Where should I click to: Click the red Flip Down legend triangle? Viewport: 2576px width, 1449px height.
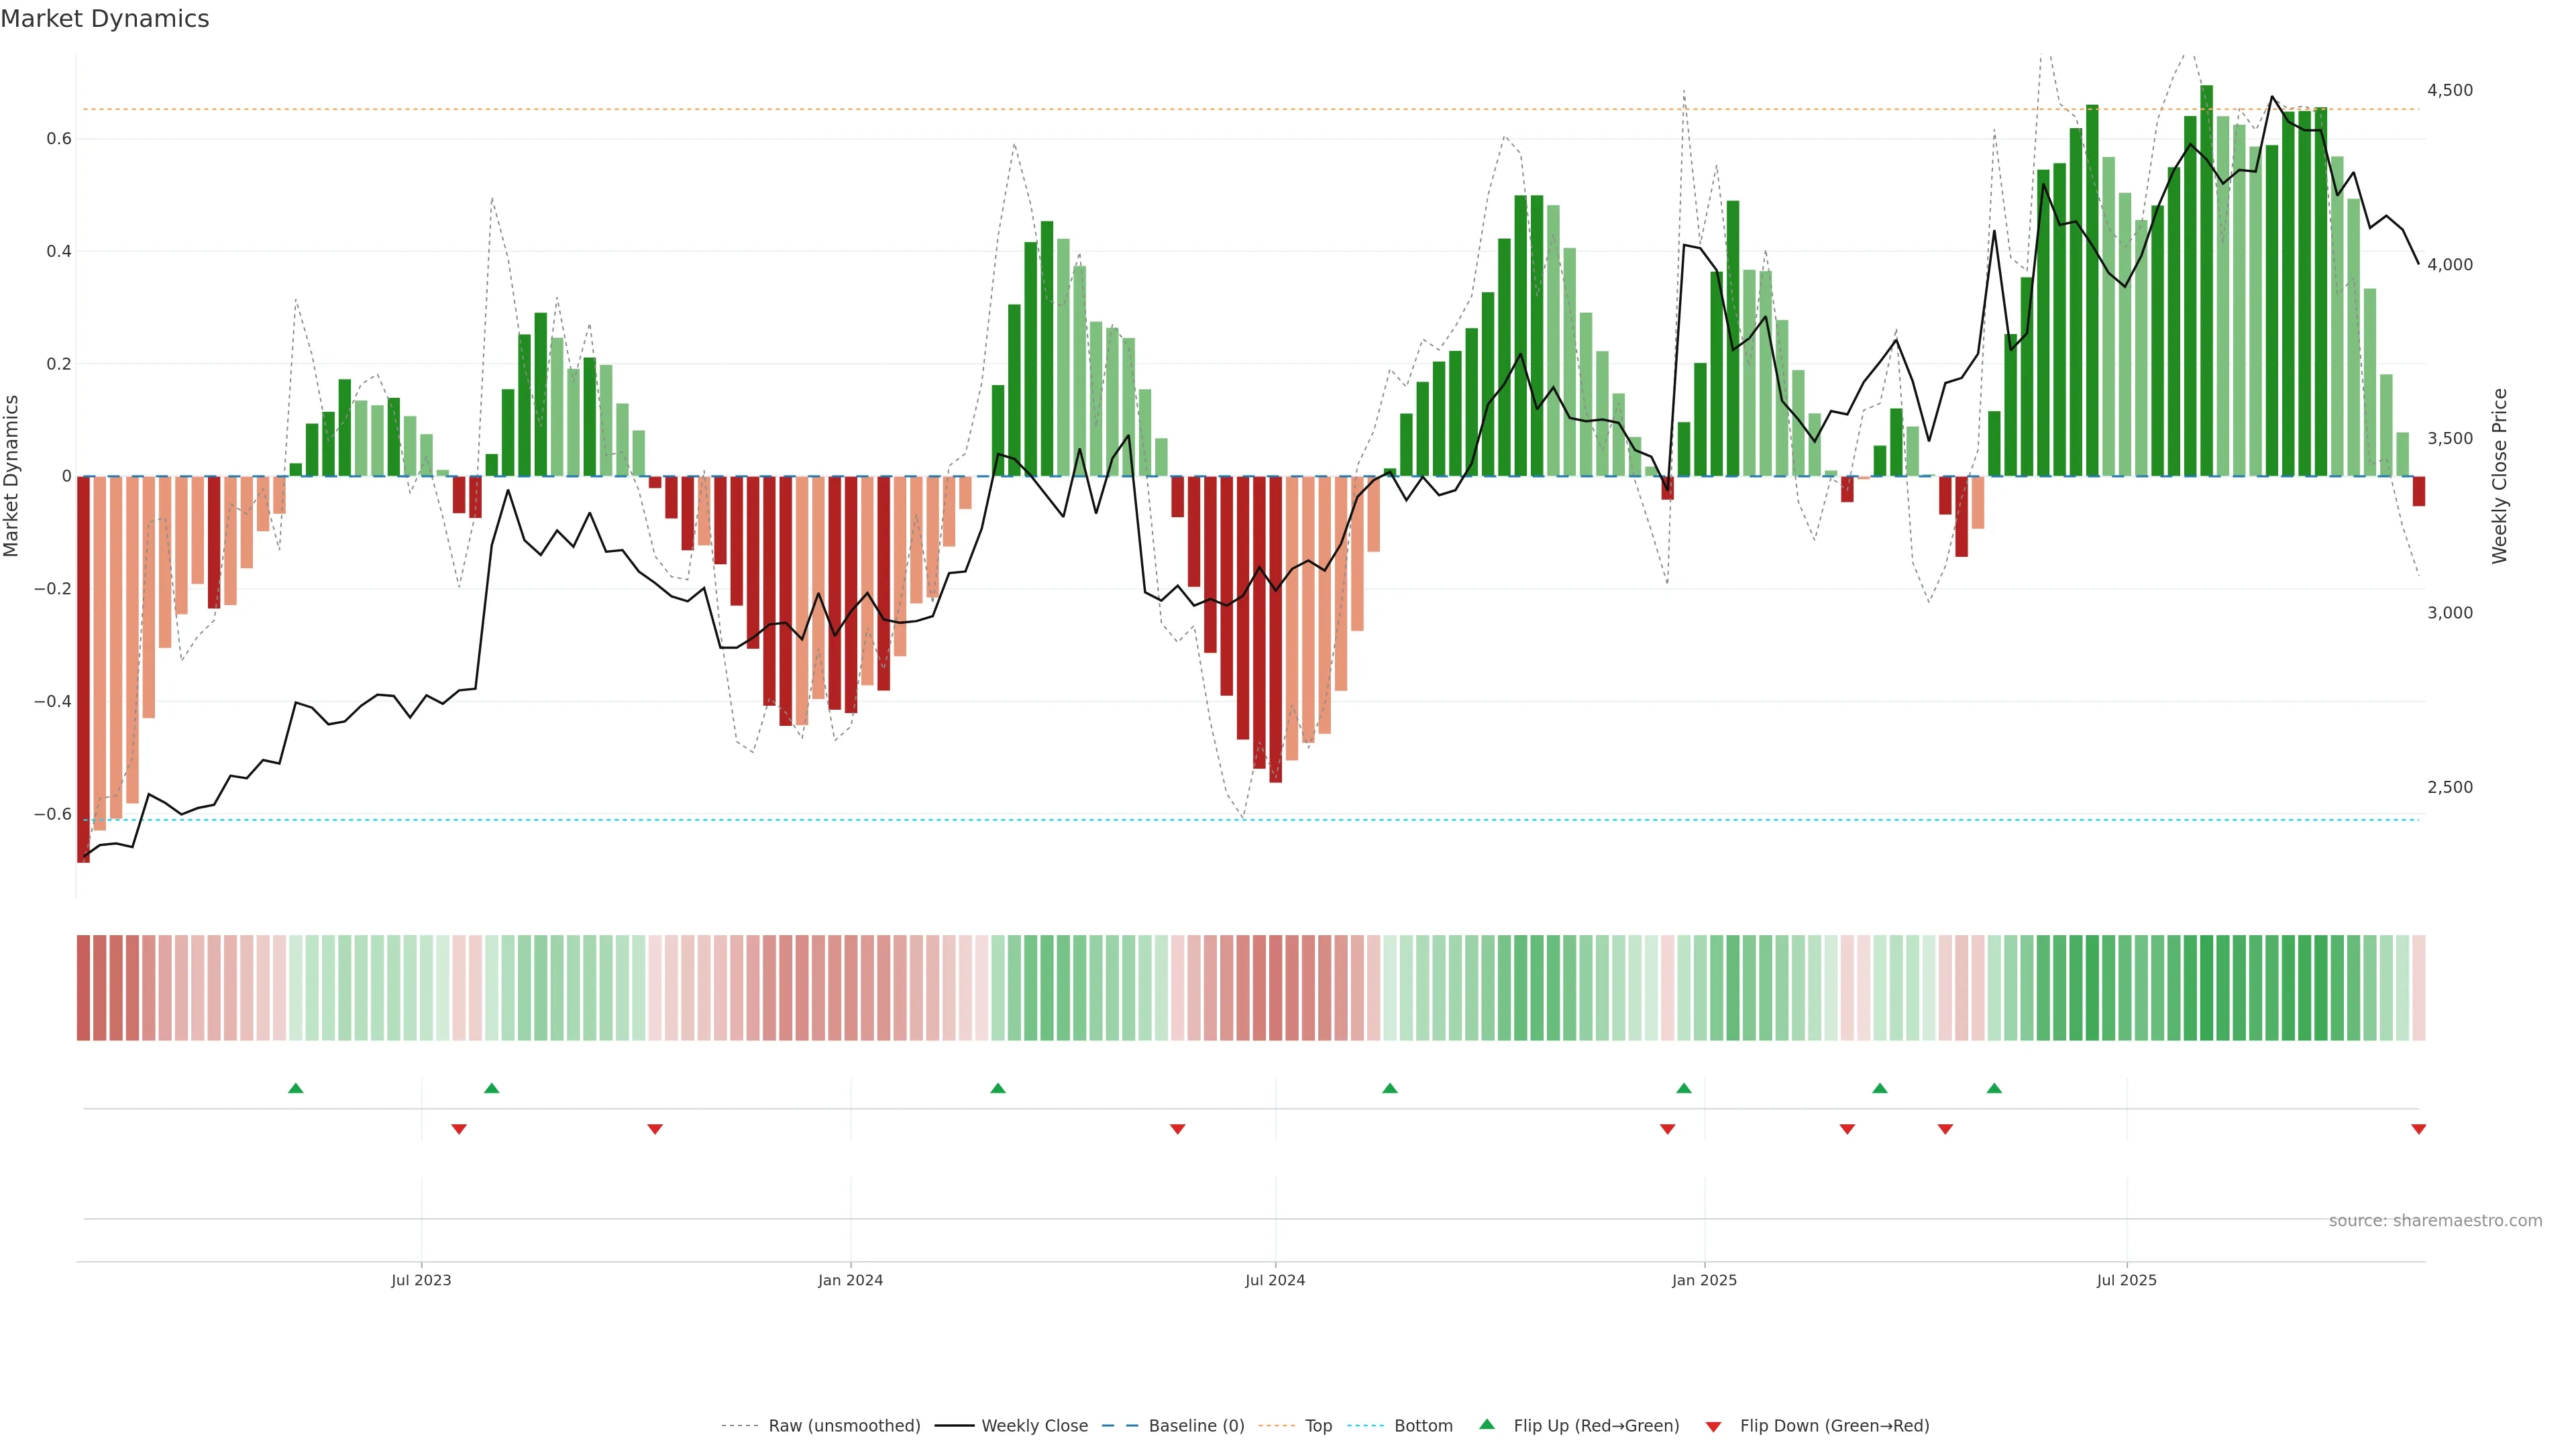point(1713,1426)
